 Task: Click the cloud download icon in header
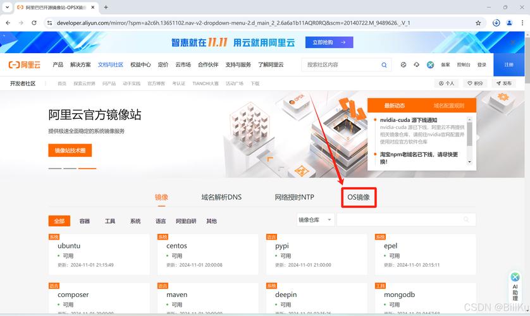pos(416,64)
